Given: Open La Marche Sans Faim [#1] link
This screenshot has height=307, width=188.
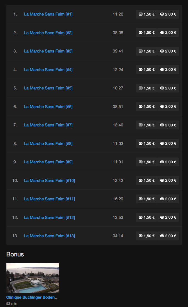Looking at the screenshot, I should tap(48, 14).
